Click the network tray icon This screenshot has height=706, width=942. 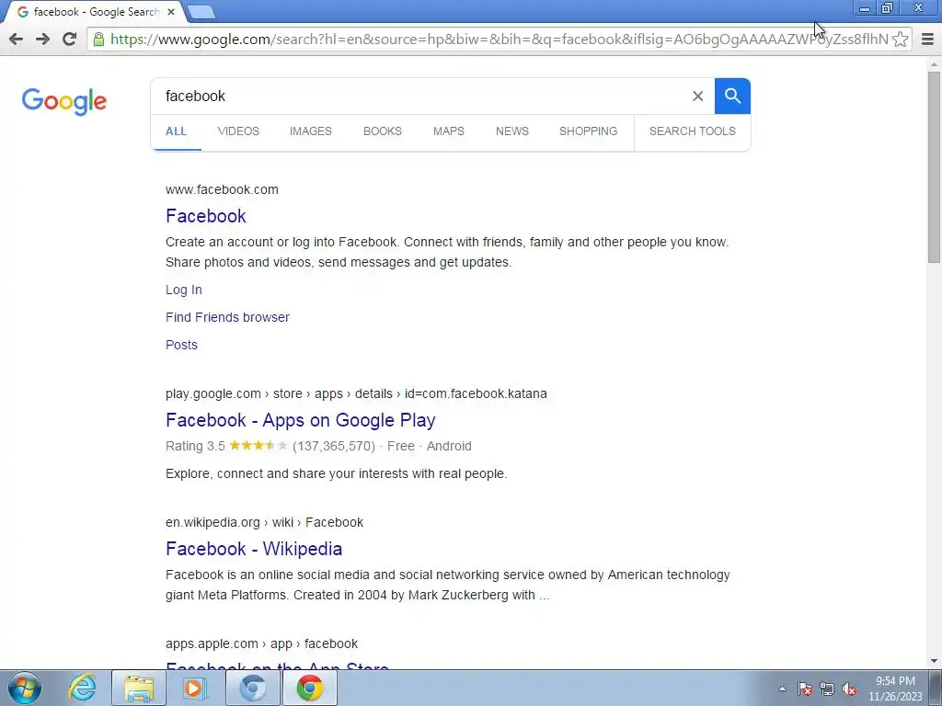(827, 689)
